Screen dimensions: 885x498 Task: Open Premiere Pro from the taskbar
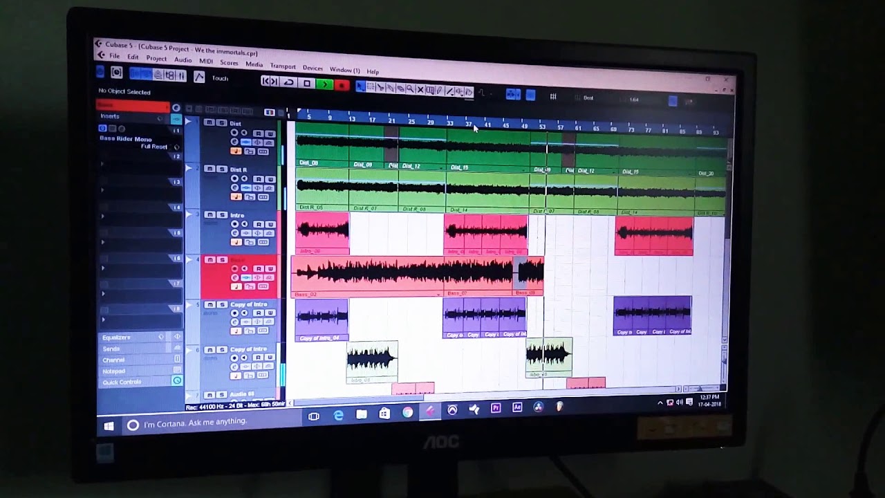tap(495, 408)
